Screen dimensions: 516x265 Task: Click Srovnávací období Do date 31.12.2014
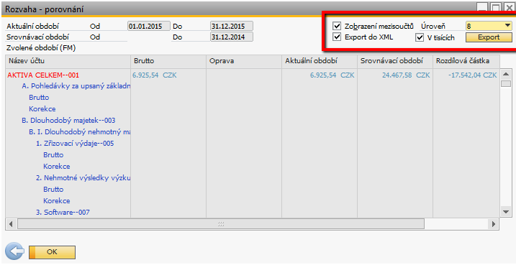tap(232, 37)
